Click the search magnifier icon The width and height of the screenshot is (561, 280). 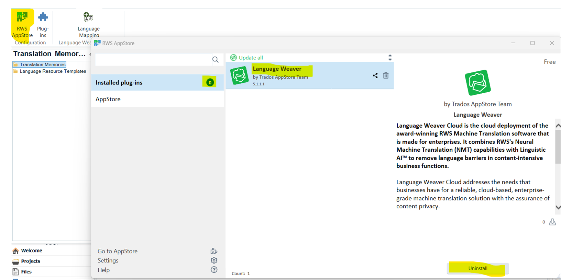[x=216, y=60]
